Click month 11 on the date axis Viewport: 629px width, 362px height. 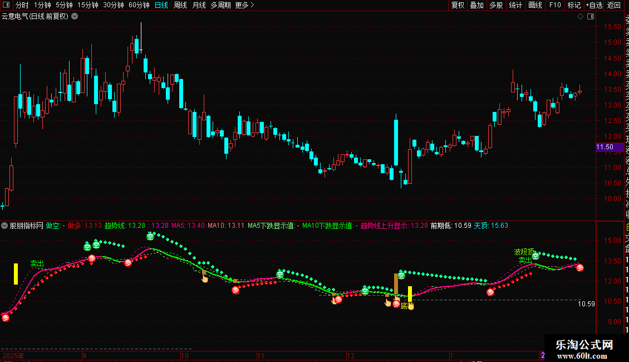coord(261,355)
